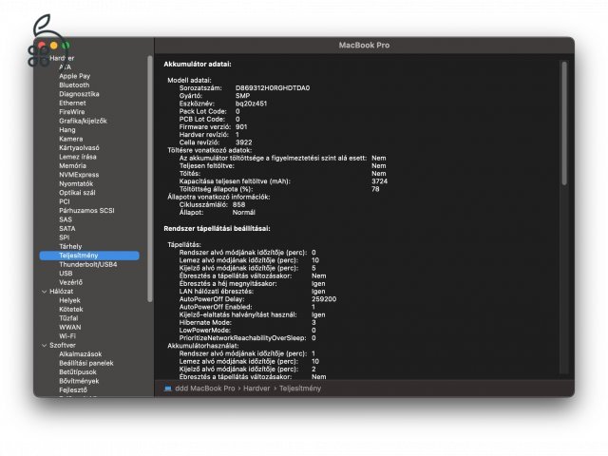Open Grafika/kijelzők entry
The height and width of the screenshot is (456, 608).
pos(83,121)
